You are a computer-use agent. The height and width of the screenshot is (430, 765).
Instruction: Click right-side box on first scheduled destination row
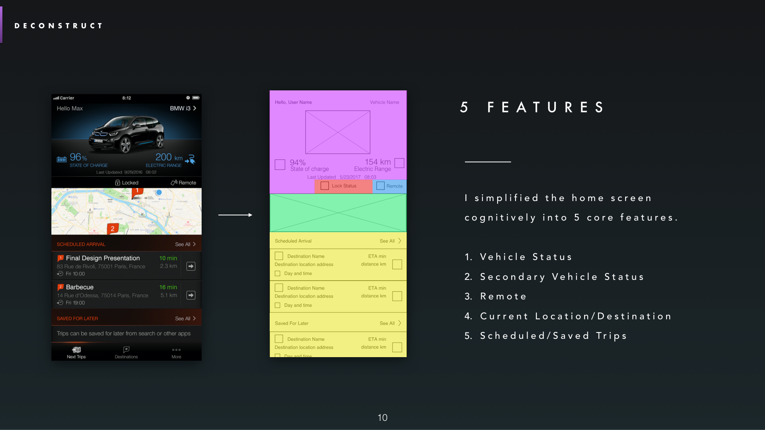point(397,264)
